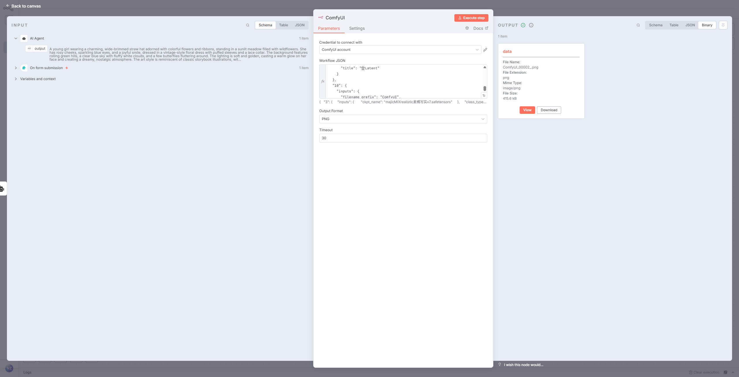
Task: Click the back arrow icon
Action: click(8, 5)
